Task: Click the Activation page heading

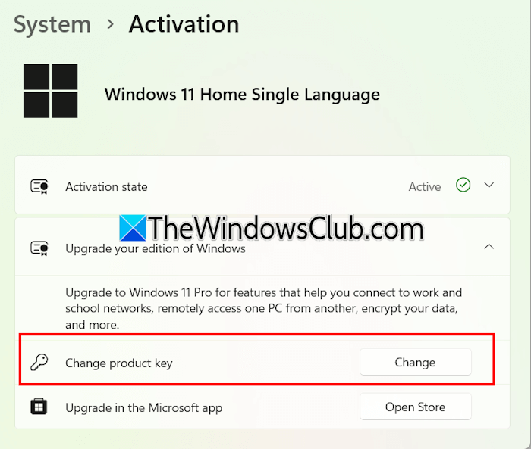Action: pos(184,24)
